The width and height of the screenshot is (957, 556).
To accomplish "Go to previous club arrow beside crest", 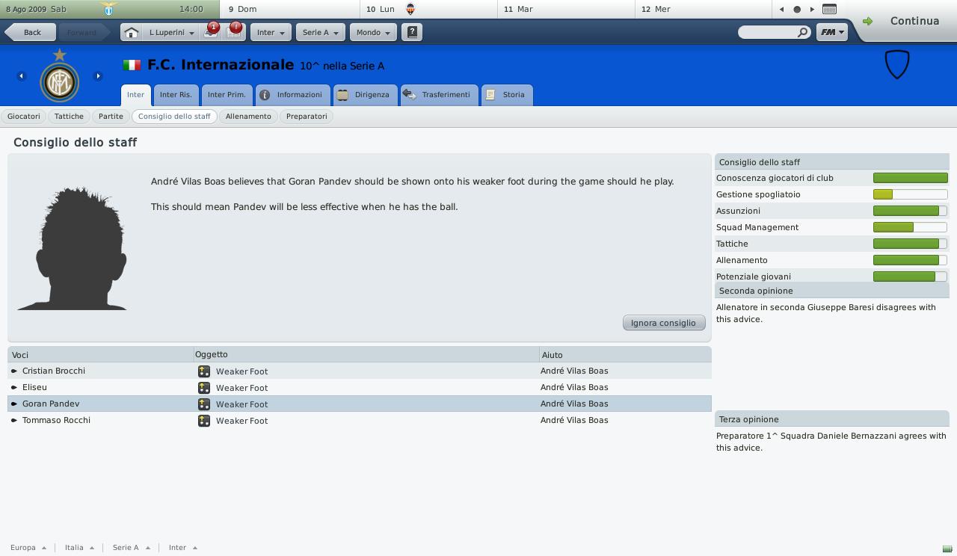I will click(x=21, y=76).
